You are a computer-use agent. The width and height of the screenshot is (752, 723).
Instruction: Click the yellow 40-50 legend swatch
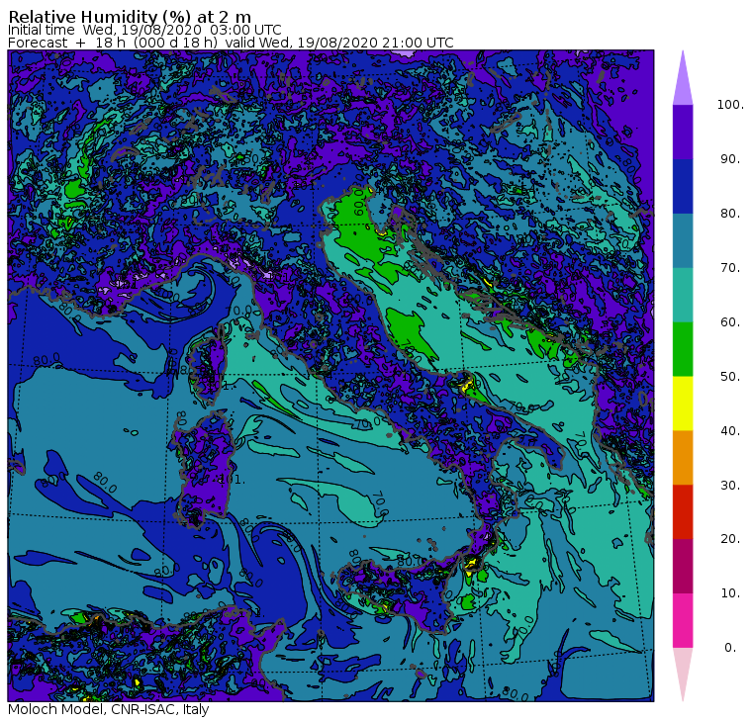(683, 404)
